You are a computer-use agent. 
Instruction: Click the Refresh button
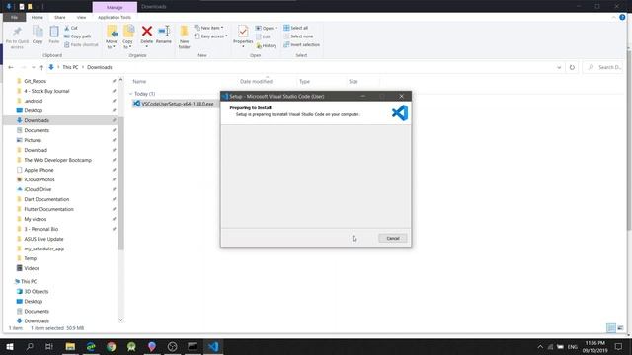click(572, 67)
